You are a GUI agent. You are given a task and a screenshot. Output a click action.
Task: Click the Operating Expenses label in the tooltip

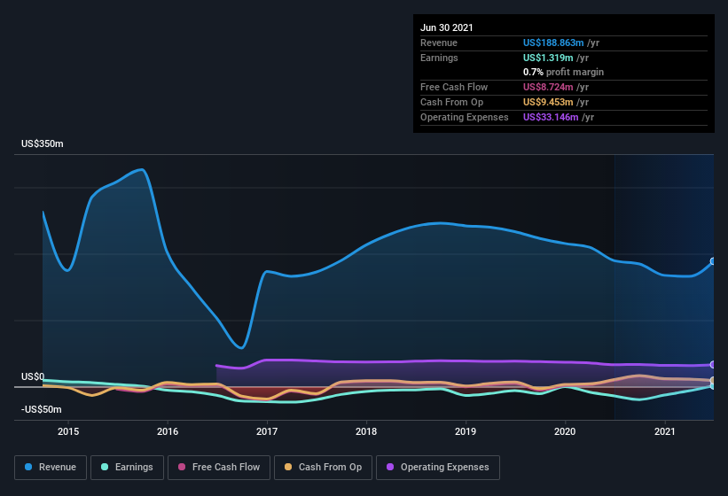click(x=465, y=117)
